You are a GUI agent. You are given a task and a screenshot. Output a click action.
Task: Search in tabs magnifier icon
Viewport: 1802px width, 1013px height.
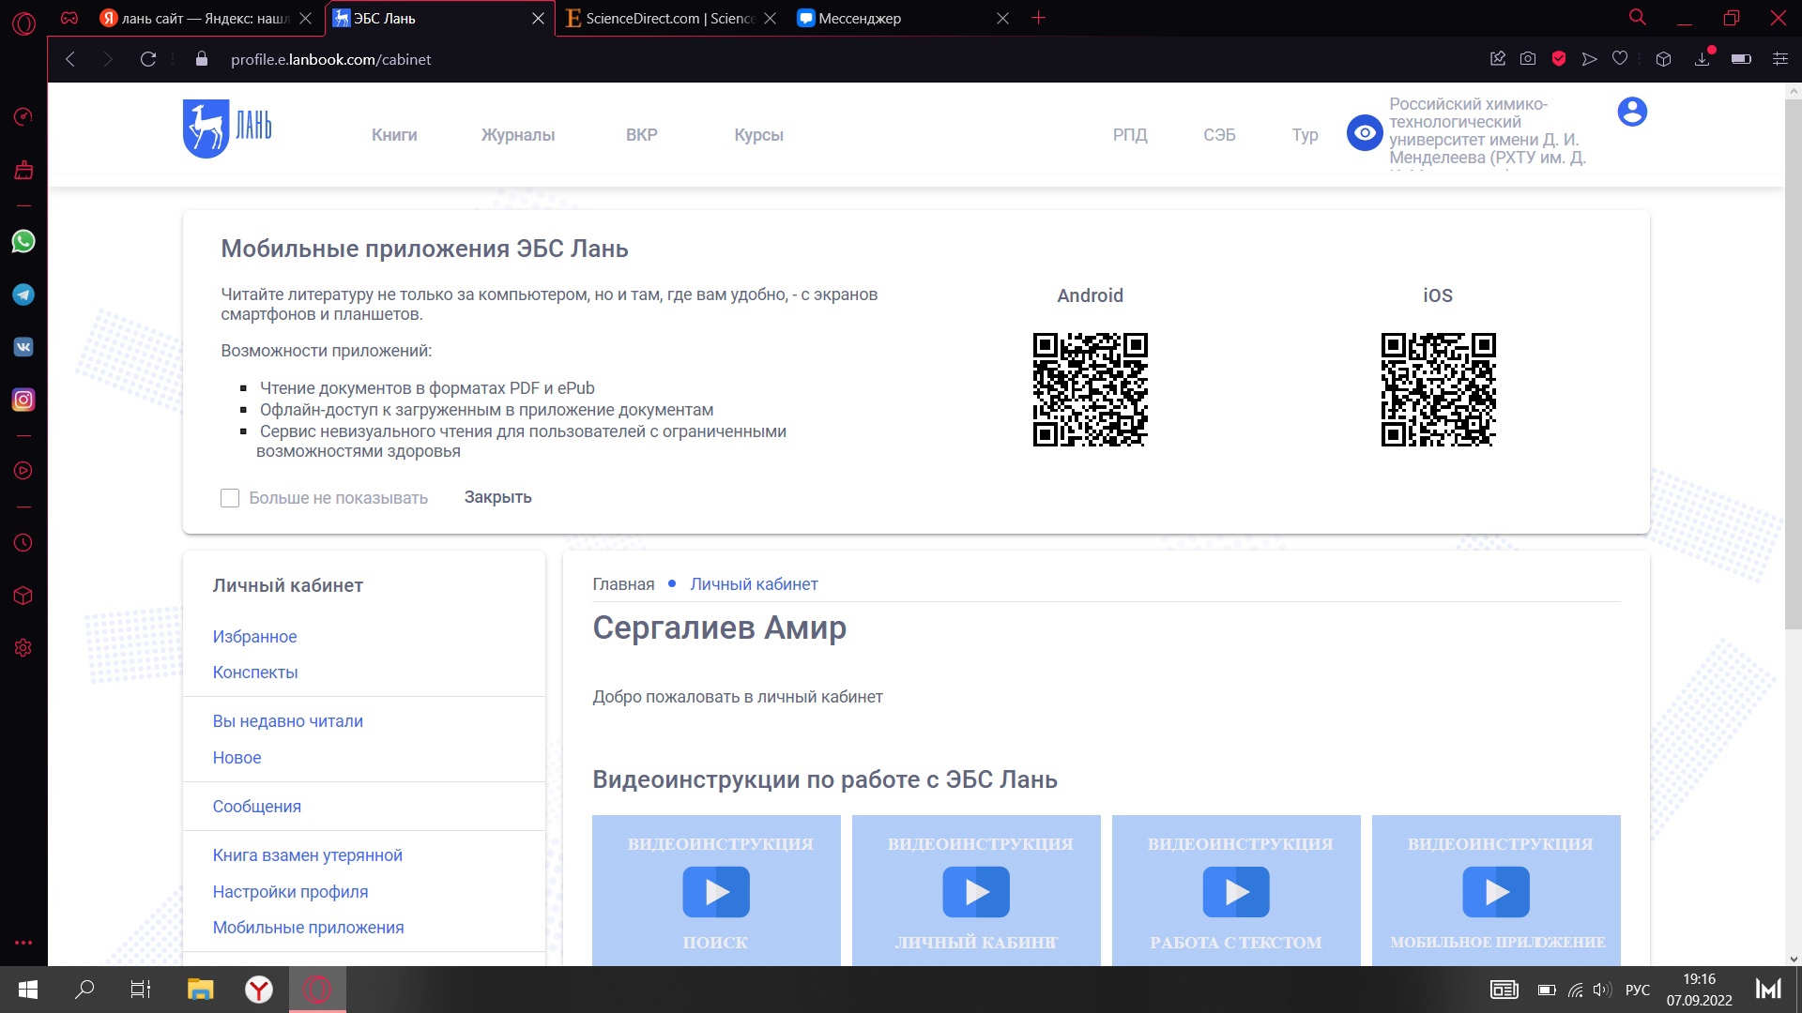pyautogui.click(x=1638, y=18)
